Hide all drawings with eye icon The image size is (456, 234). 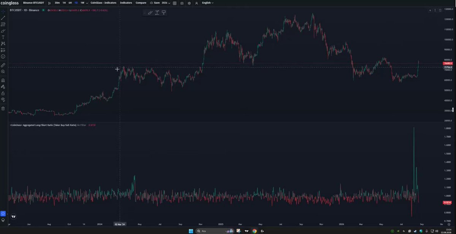3,99
